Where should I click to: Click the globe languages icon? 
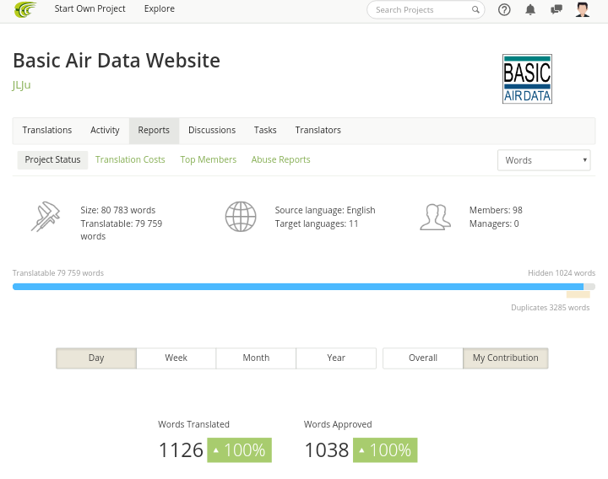[x=241, y=217]
